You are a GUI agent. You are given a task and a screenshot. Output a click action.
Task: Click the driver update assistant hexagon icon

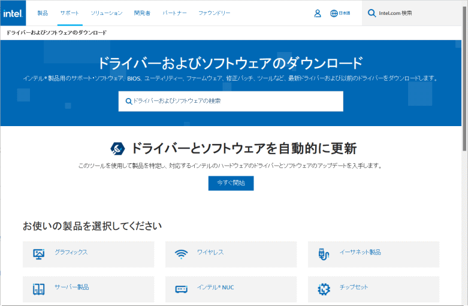(x=117, y=148)
